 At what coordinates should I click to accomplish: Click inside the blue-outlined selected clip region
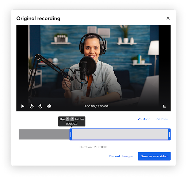pyautogui.click(x=120, y=134)
